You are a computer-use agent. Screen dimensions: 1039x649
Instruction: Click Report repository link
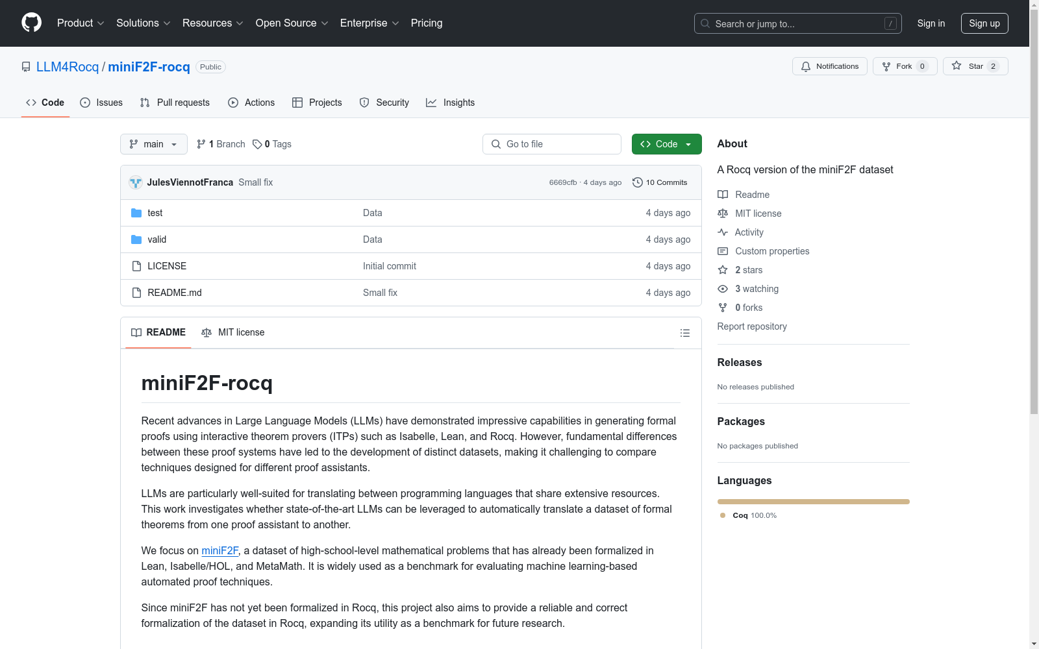click(x=752, y=326)
